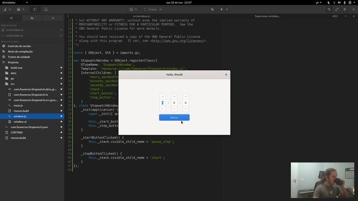358x201 pixels.
Task: Focus the seconds input field in stopwatch
Action: coord(186,103)
